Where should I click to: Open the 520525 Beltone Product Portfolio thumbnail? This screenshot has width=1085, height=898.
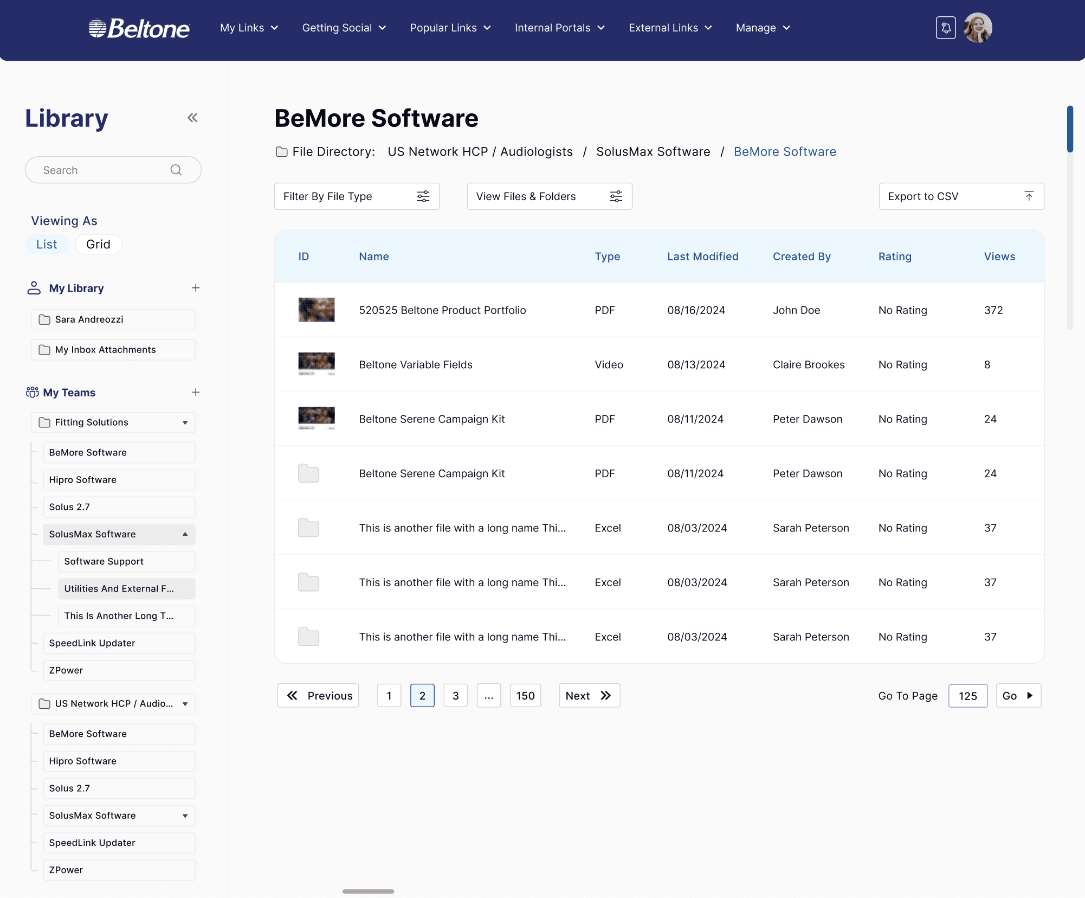point(317,310)
